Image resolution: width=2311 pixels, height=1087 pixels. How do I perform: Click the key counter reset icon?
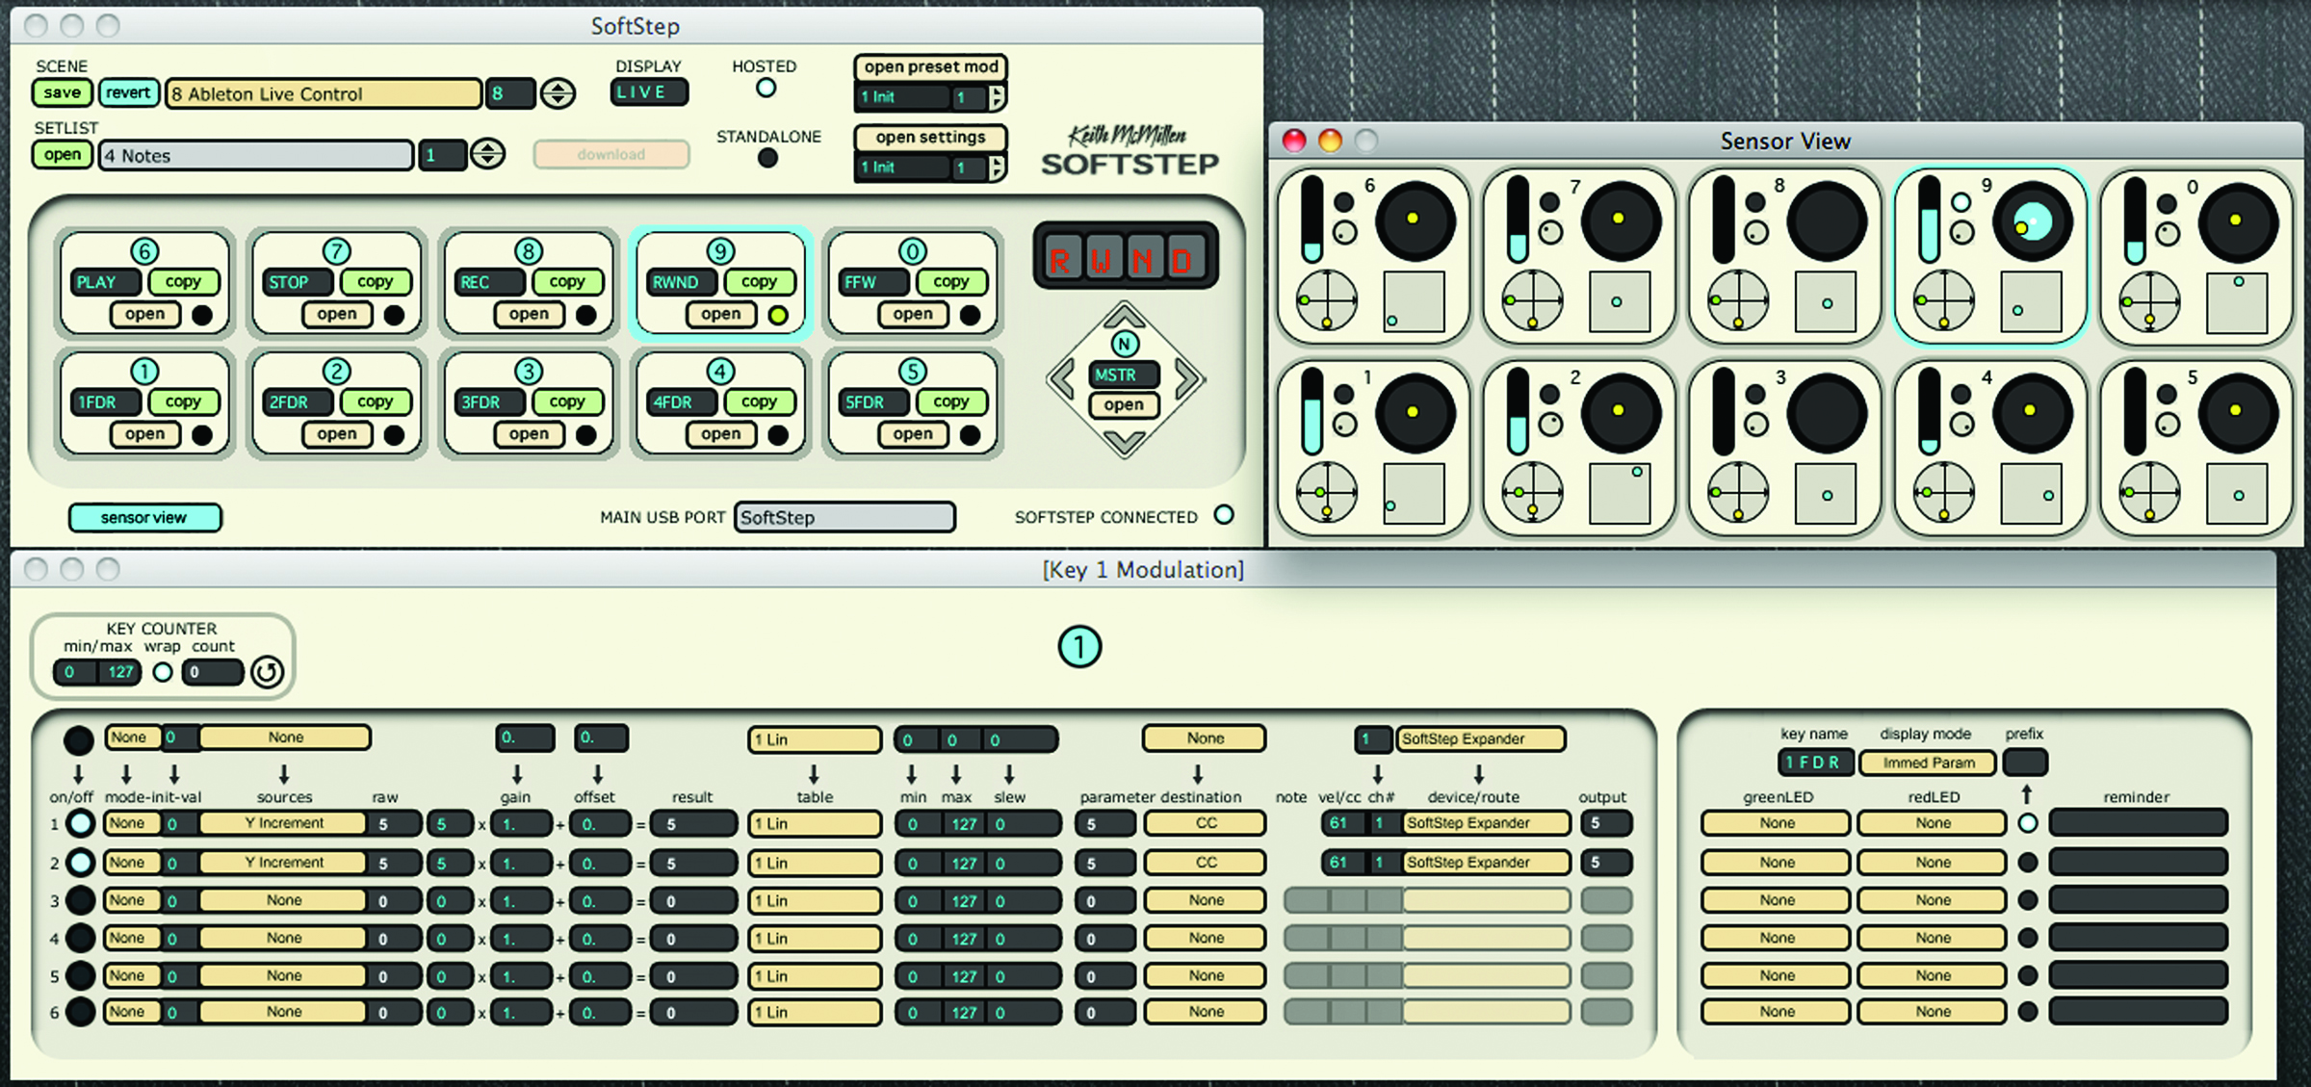[267, 672]
